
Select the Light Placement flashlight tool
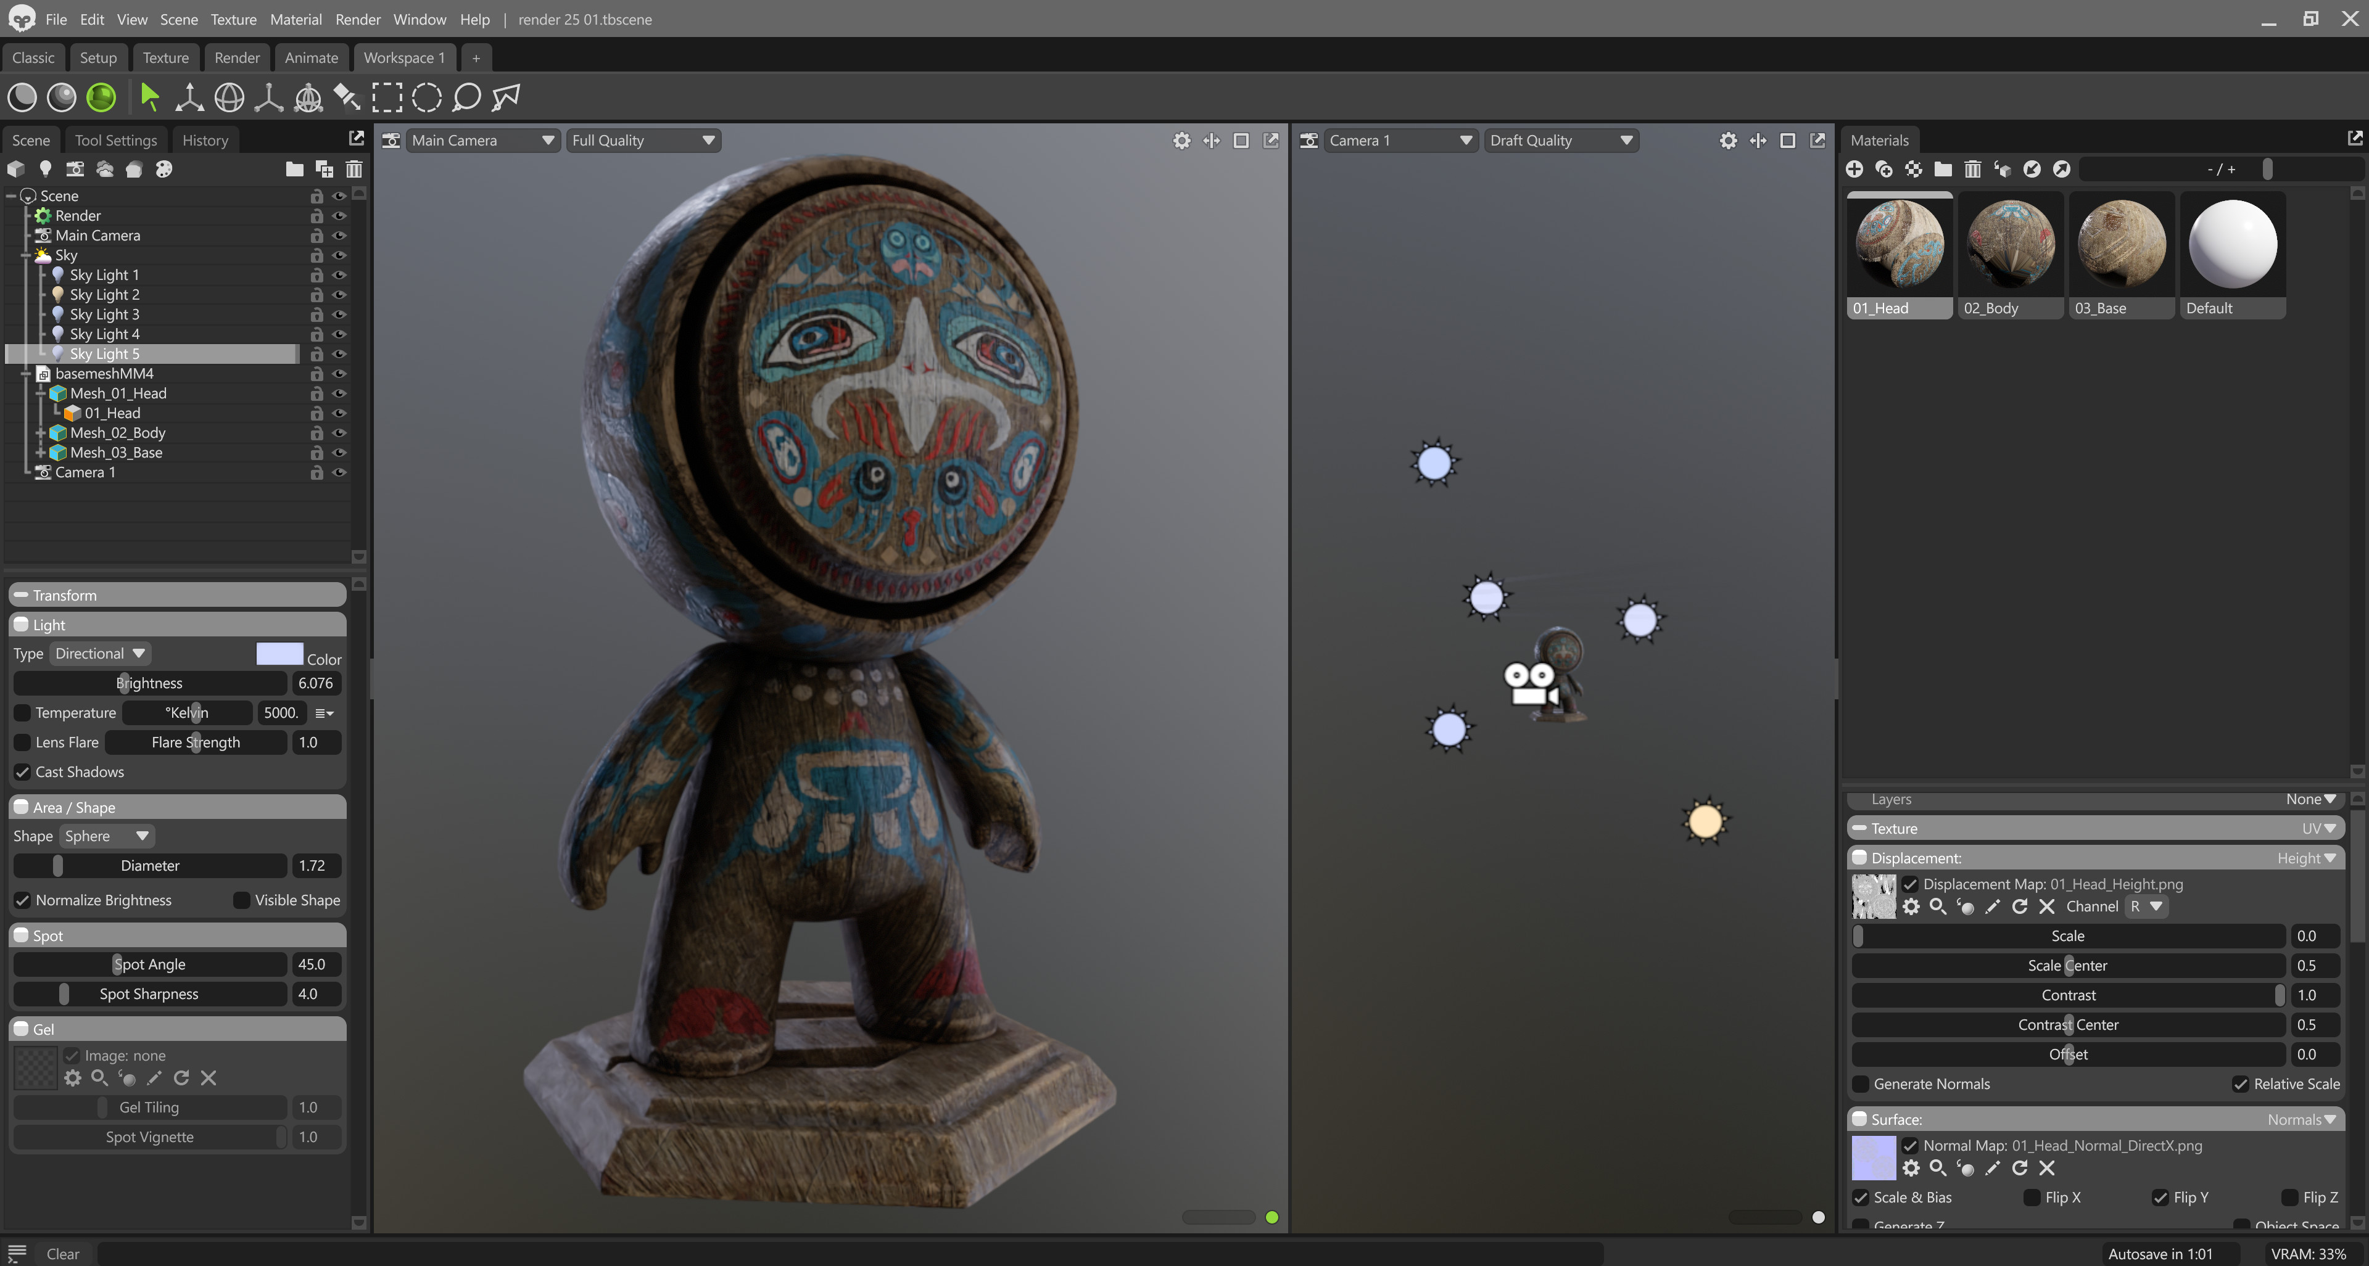tap(347, 97)
